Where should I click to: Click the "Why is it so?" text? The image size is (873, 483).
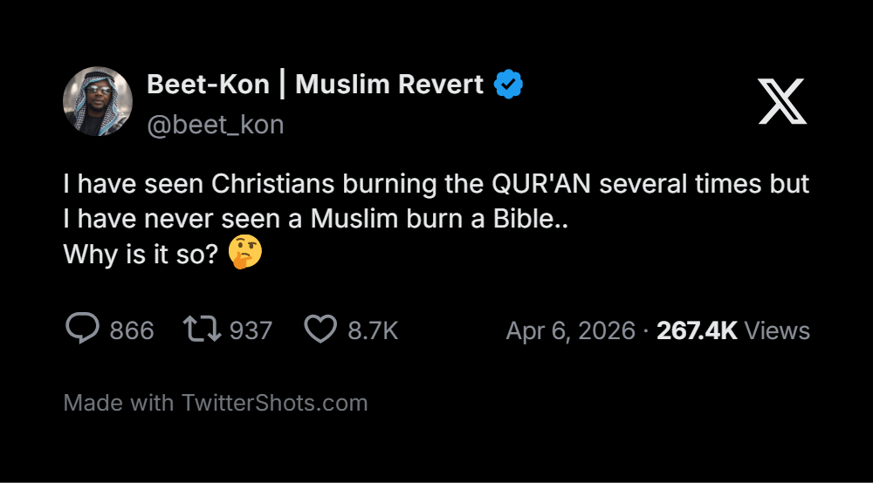141,254
